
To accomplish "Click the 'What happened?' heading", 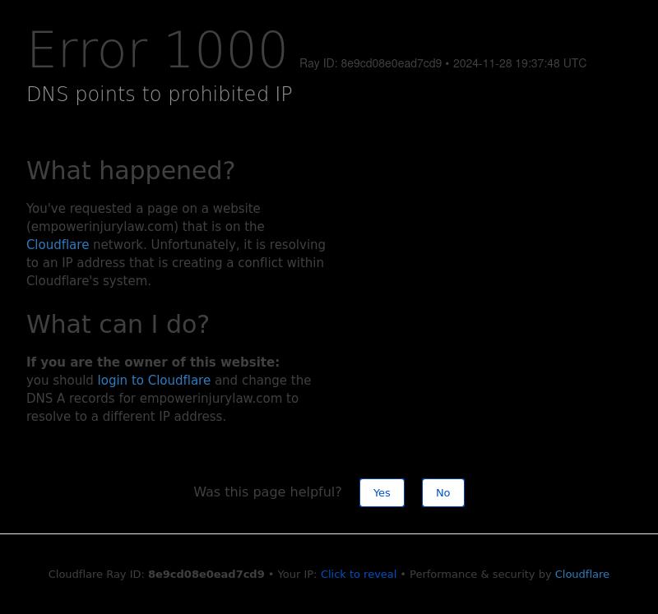I will point(131,170).
